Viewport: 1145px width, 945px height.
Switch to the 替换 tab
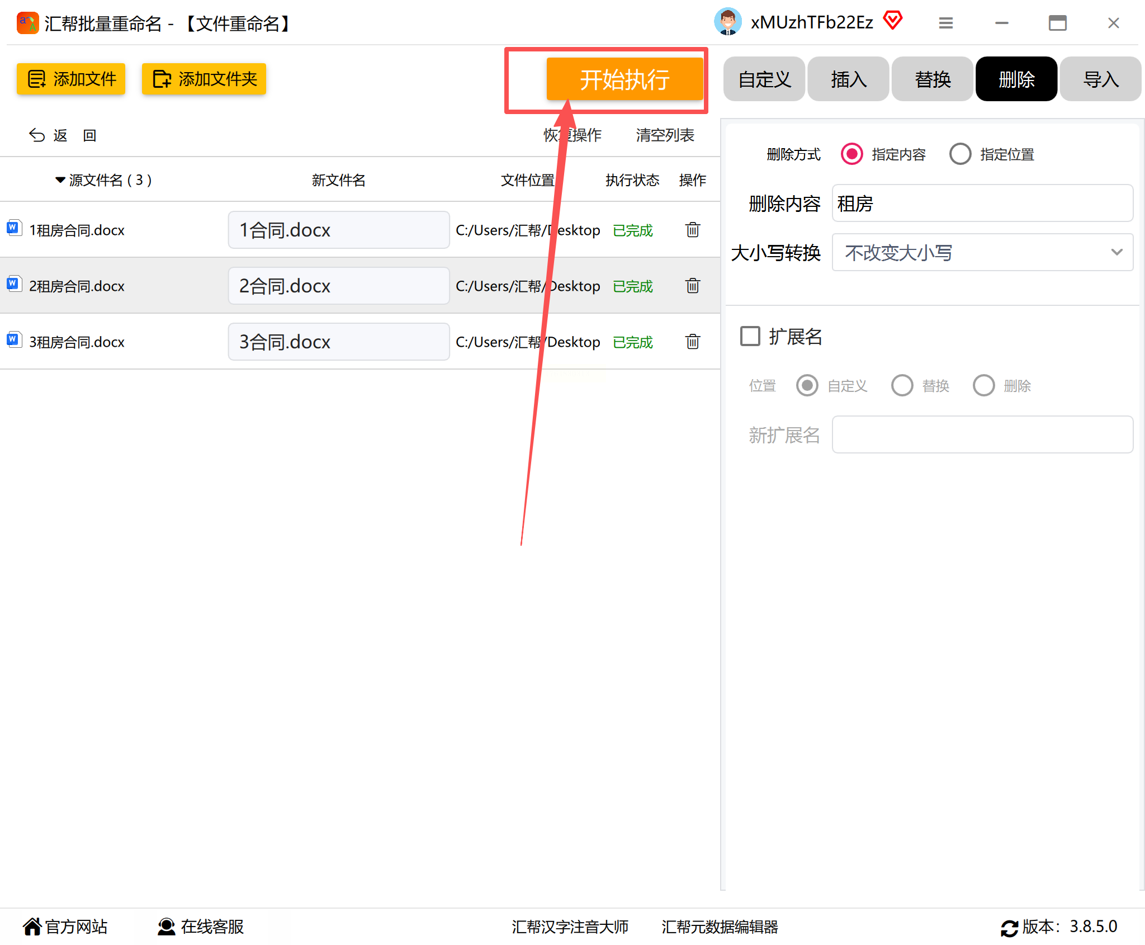(x=932, y=79)
